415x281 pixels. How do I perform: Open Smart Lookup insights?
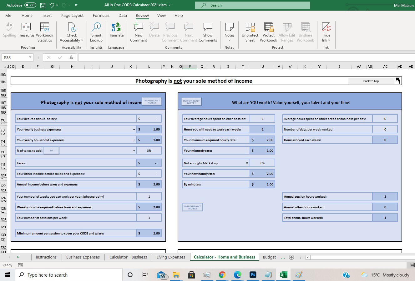coord(96,31)
